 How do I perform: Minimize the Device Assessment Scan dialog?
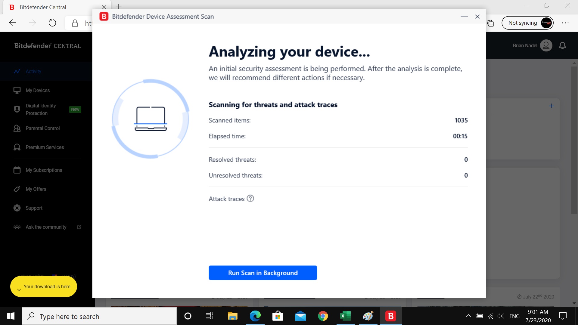(464, 16)
